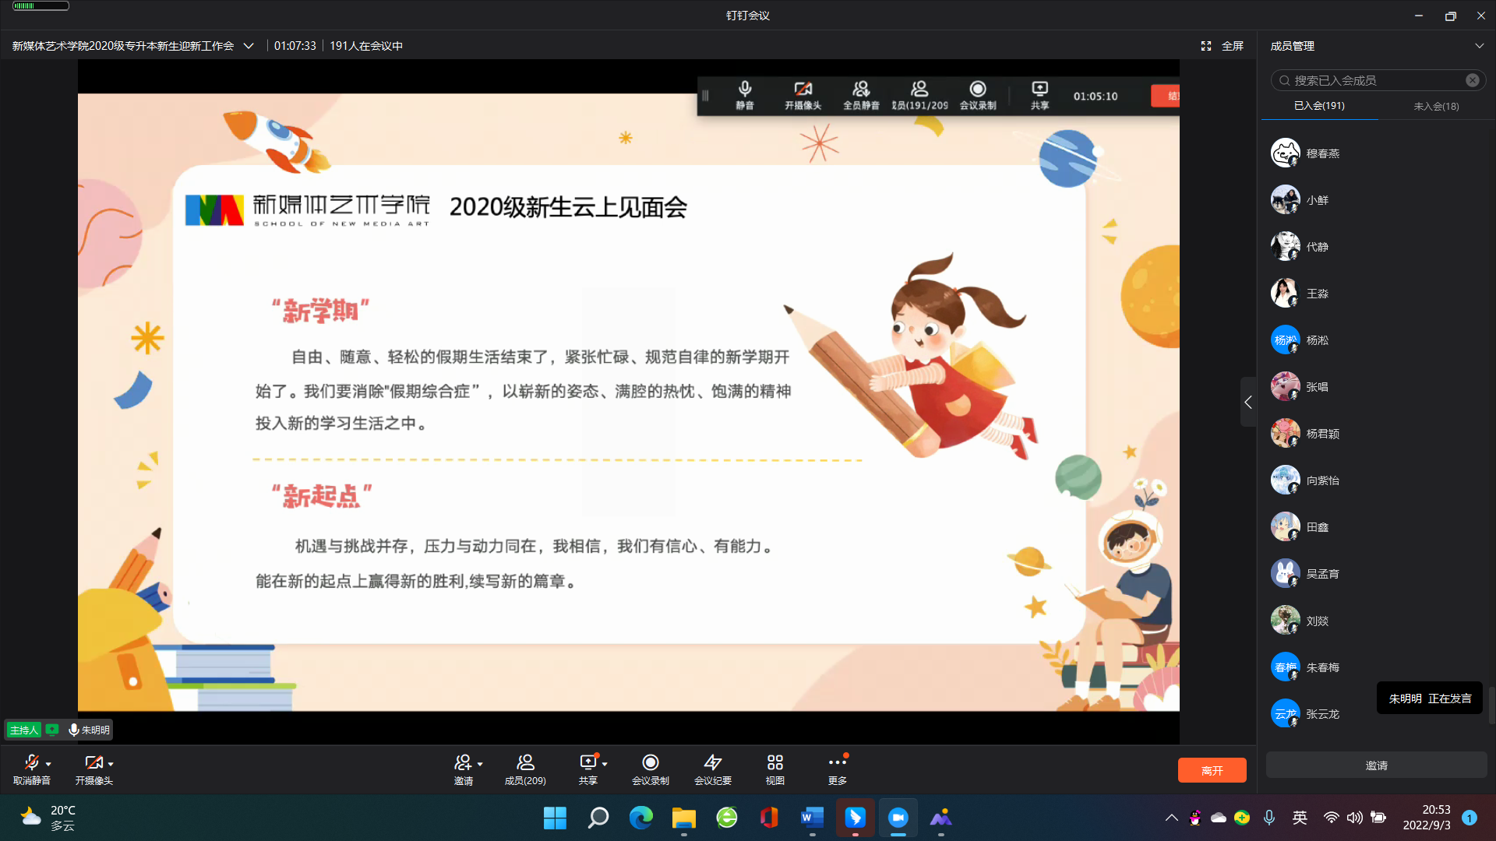Open the dropdown arrow next to unmute
1496x841 pixels.
[x=48, y=764]
